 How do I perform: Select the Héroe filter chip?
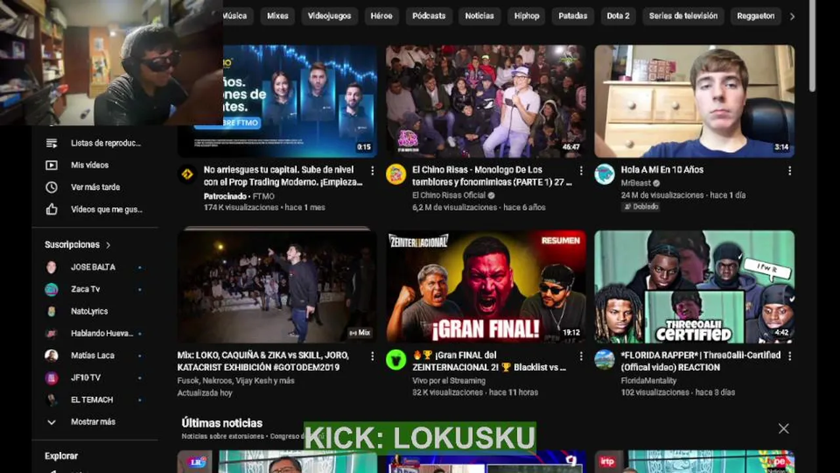(x=381, y=16)
